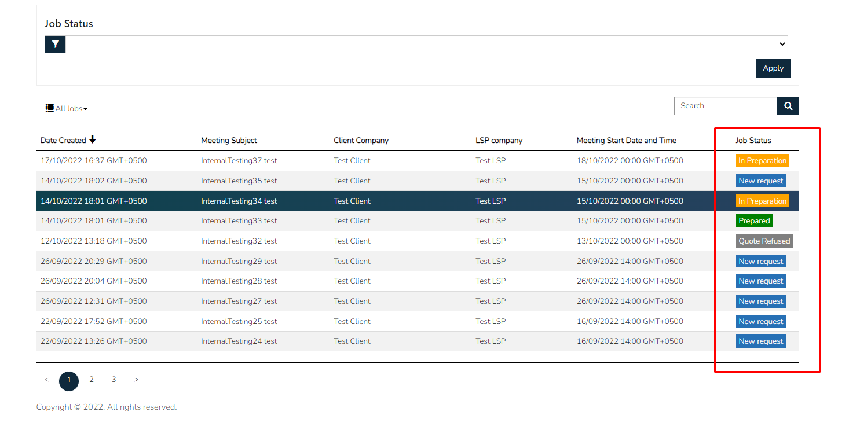Click the Prepared green status badge
This screenshot has height=434, width=860.
tap(754, 220)
